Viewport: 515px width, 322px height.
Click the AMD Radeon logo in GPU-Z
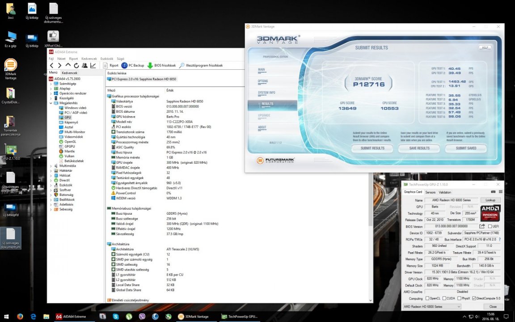pyautogui.click(x=490, y=213)
